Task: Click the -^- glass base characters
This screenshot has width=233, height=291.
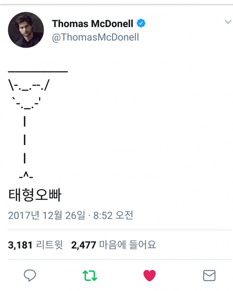Action: 26,175
